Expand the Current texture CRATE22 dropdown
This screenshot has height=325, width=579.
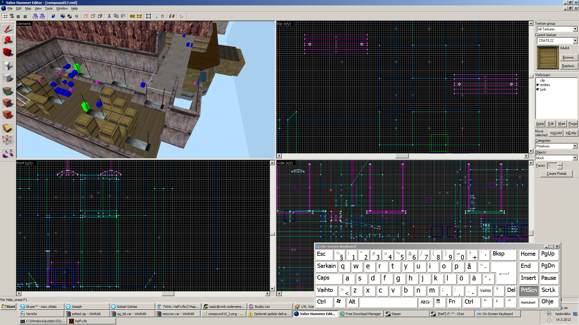coord(575,41)
